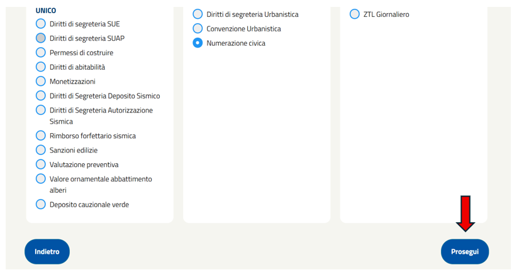
Task: Select Permessi di costruire option
Action: (41, 53)
